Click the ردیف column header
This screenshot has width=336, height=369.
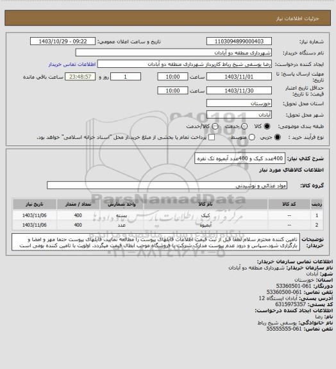317,204
